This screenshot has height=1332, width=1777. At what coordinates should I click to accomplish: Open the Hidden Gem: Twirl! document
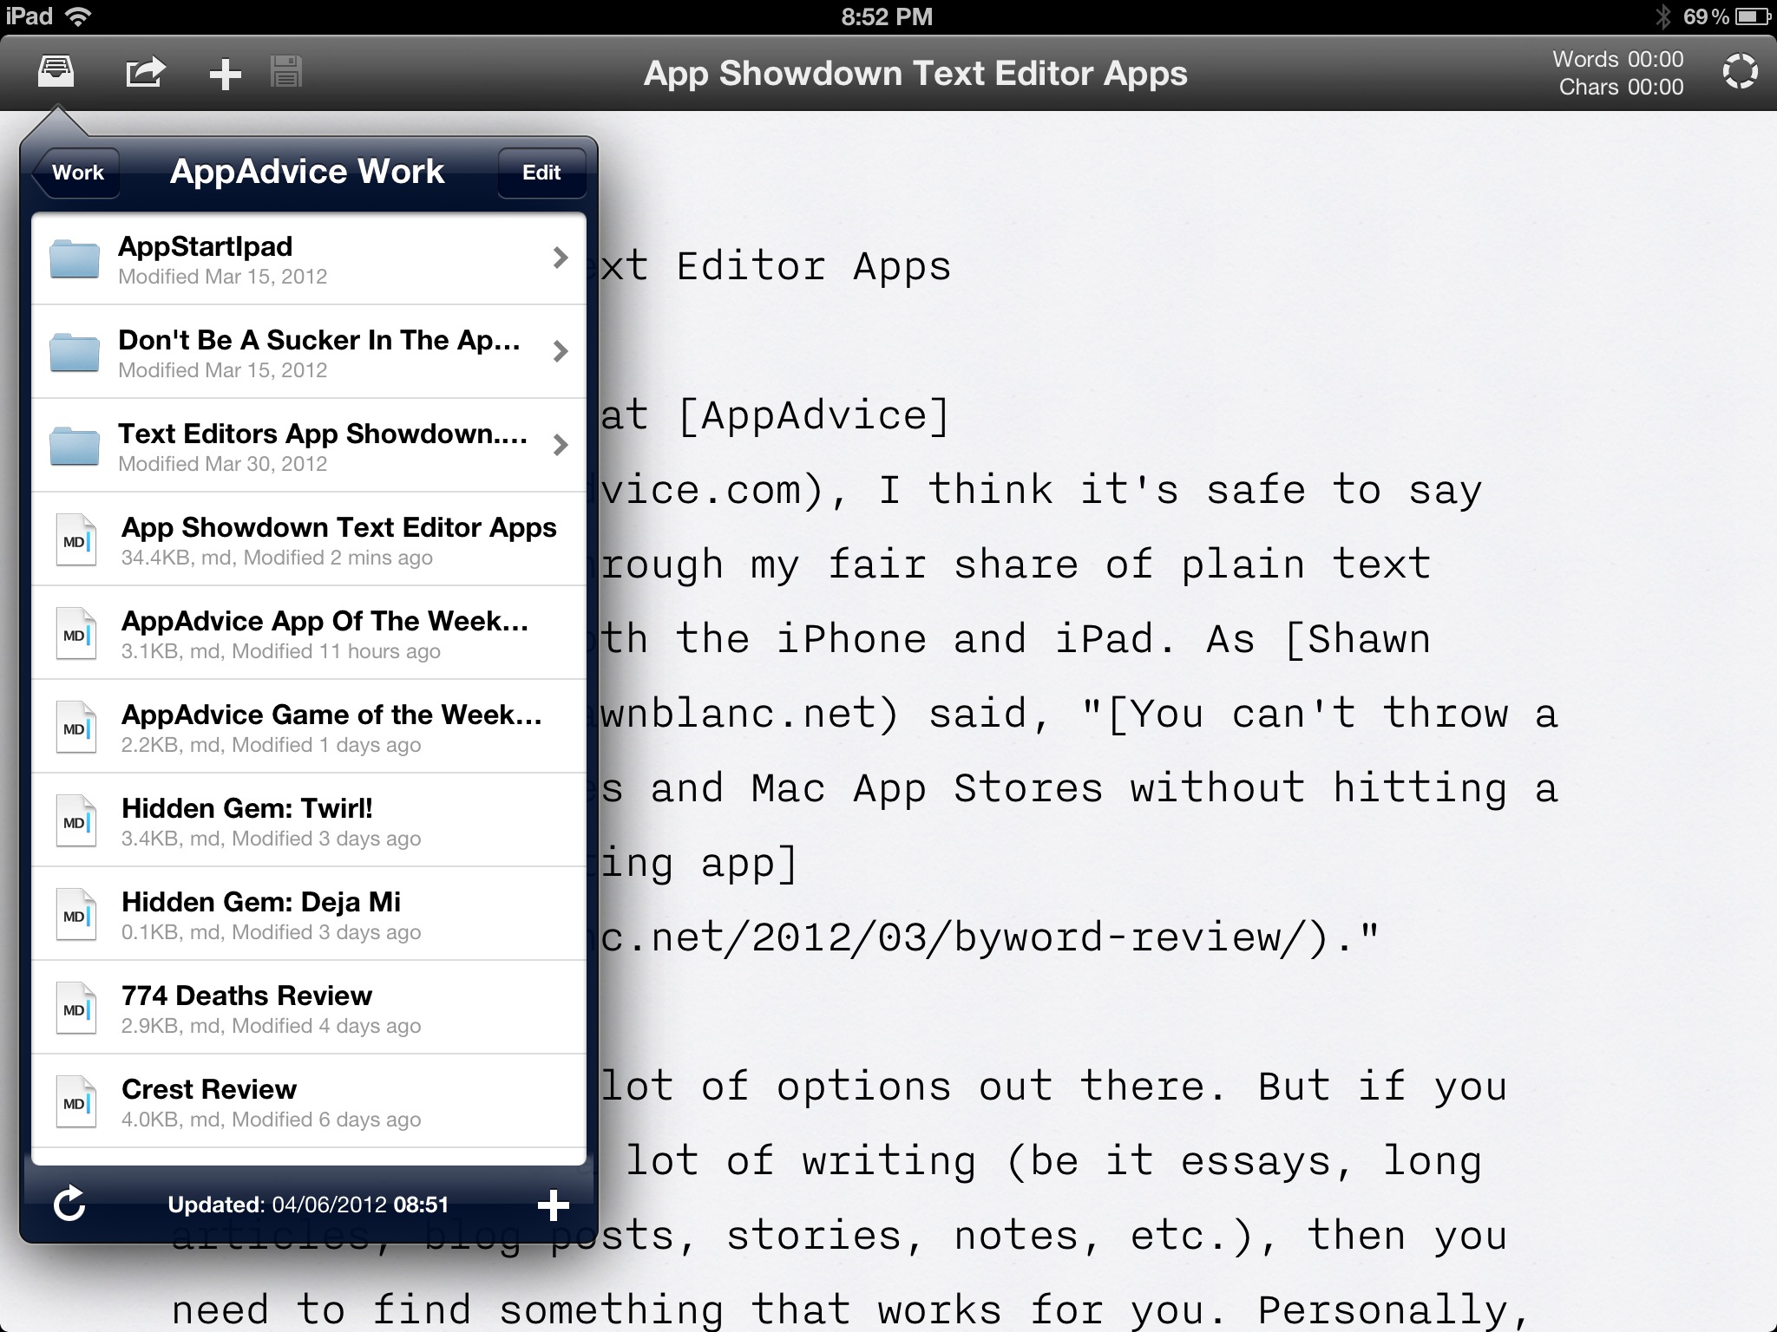click(x=308, y=820)
